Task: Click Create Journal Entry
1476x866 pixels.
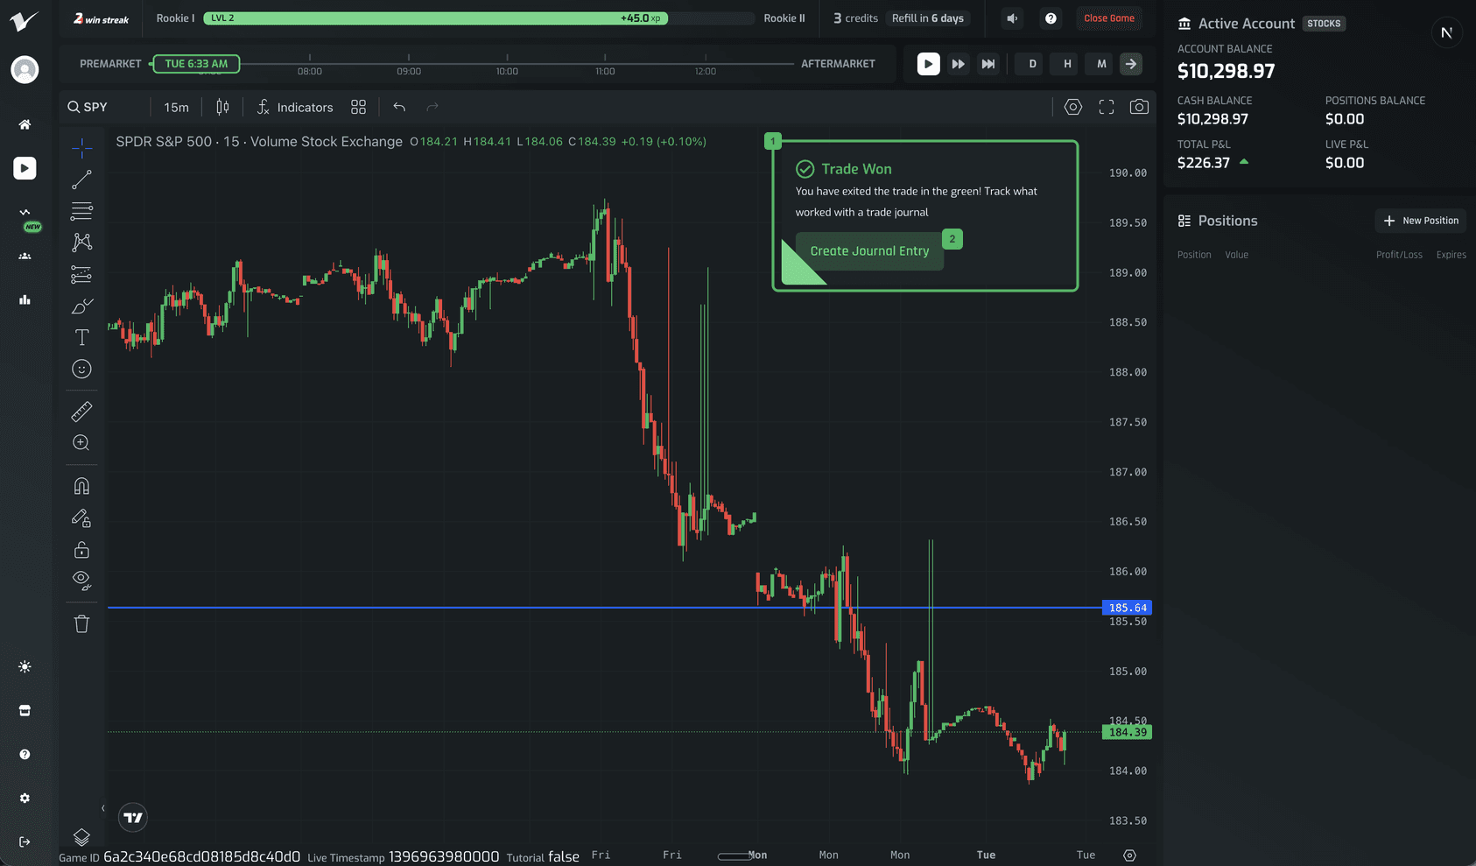Action: pyautogui.click(x=869, y=251)
